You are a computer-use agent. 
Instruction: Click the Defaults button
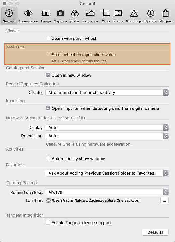pos(155,232)
